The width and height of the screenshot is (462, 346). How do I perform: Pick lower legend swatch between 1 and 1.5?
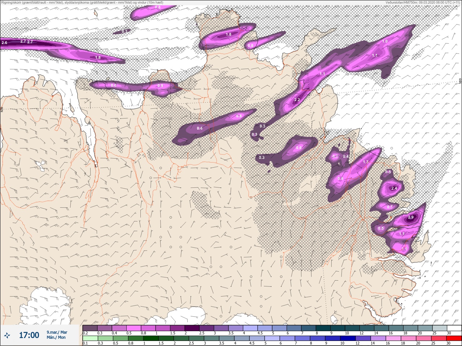[151, 338]
